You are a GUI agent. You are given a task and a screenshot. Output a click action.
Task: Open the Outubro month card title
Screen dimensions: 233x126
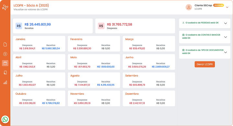21,94
